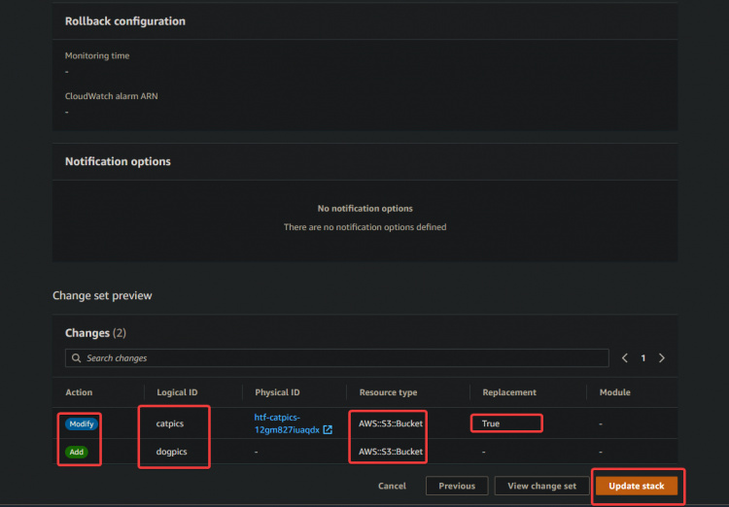729x507 pixels.
Task: Select page number 1 in pagination
Action: pyautogui.click(x=642, y=358)
